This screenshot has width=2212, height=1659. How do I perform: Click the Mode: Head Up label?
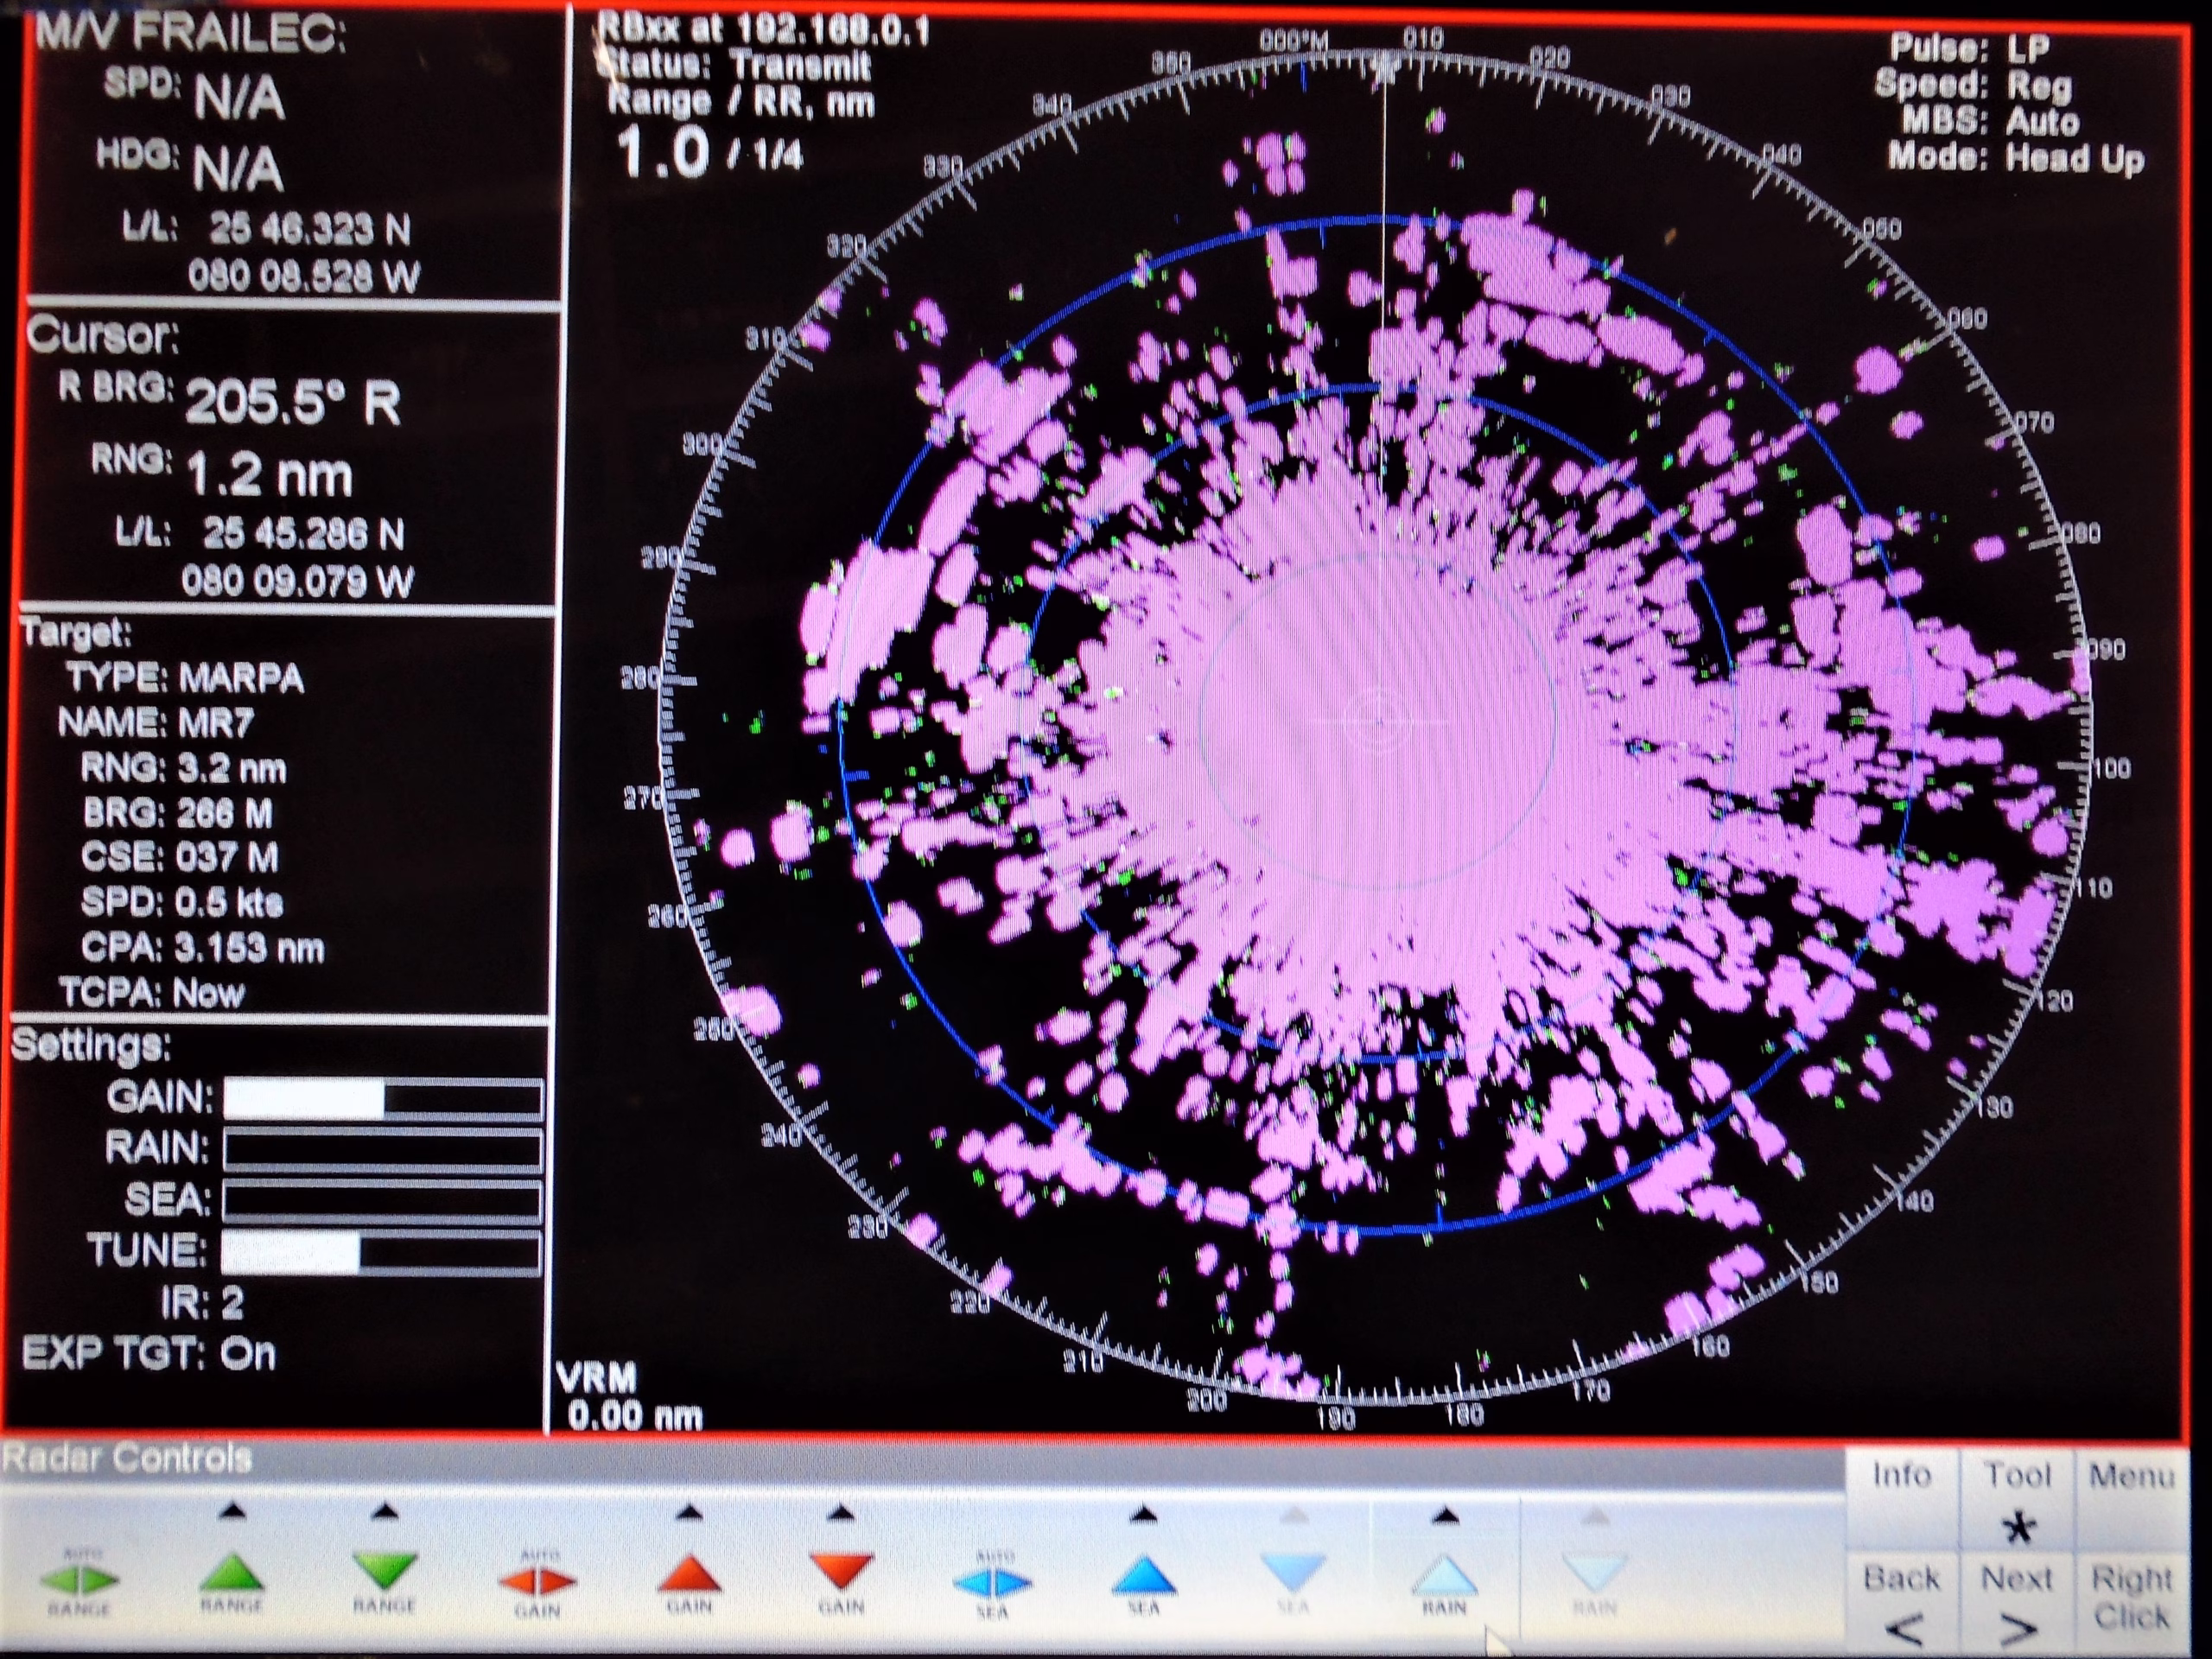tap(2016, 158)
